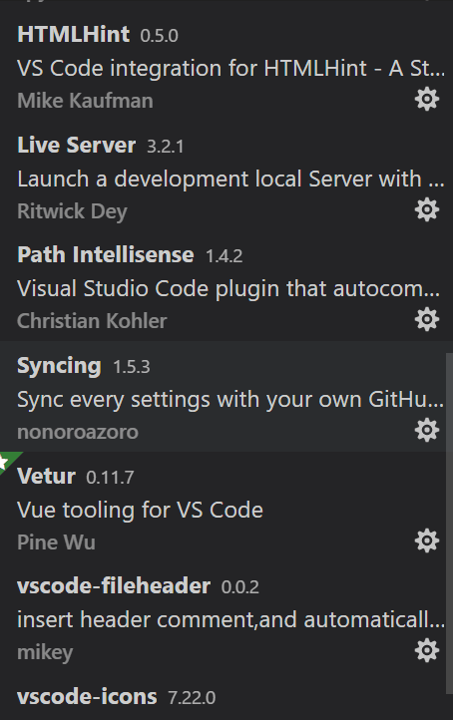Click the Vue tooling for VS Code description

pos(140,511)
